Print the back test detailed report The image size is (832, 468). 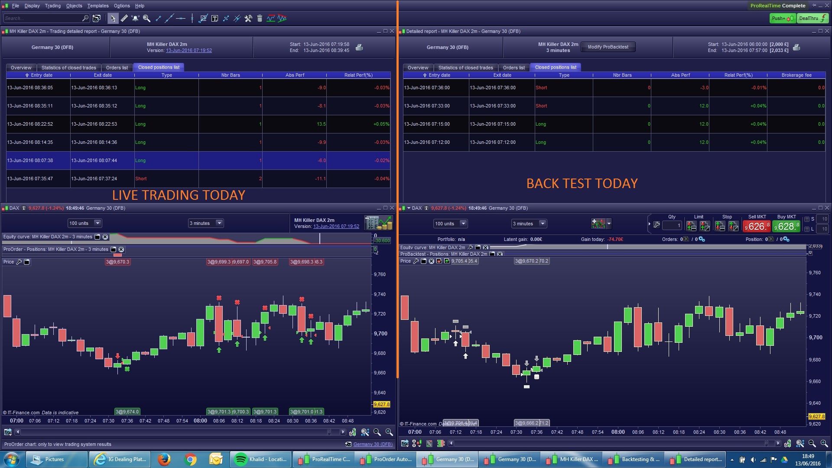[796, 47]
